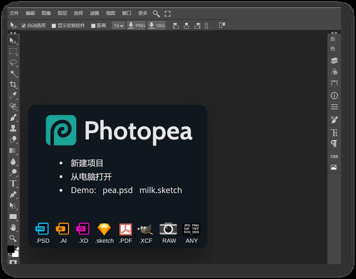Select the Hand tool
The width and height of the screenshot is (356, 279).
13,227
